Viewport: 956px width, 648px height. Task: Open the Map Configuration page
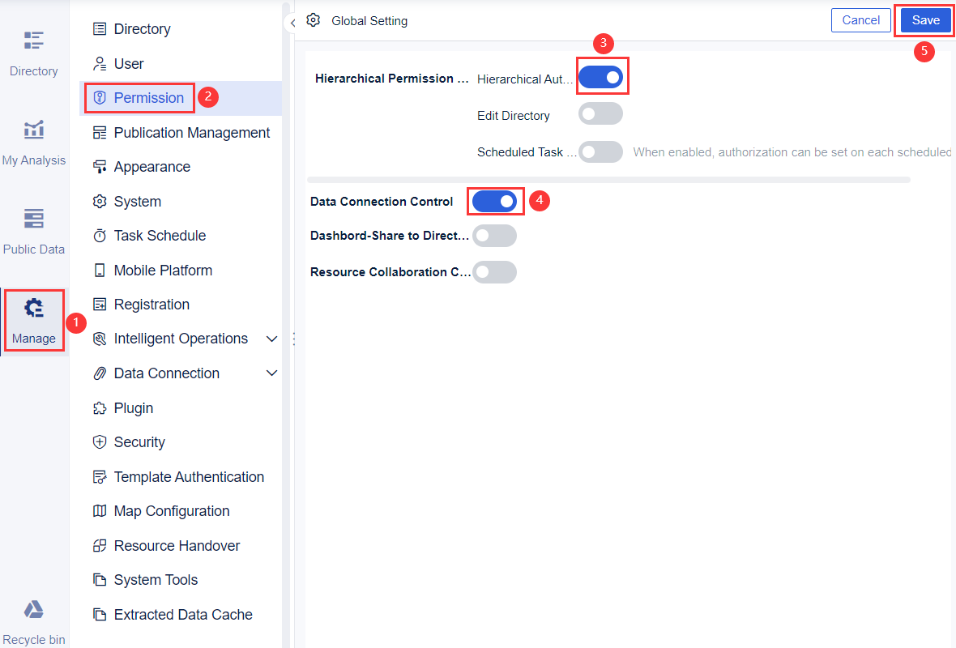point(171,510)
